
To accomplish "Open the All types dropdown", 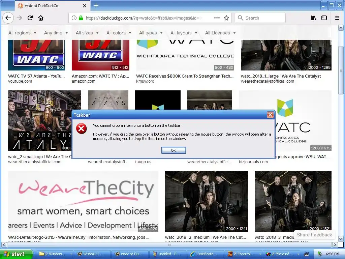I will click(x=151, y=33).
